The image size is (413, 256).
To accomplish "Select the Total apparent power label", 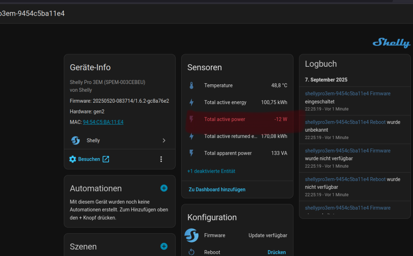I will click(x=228, y=153).
